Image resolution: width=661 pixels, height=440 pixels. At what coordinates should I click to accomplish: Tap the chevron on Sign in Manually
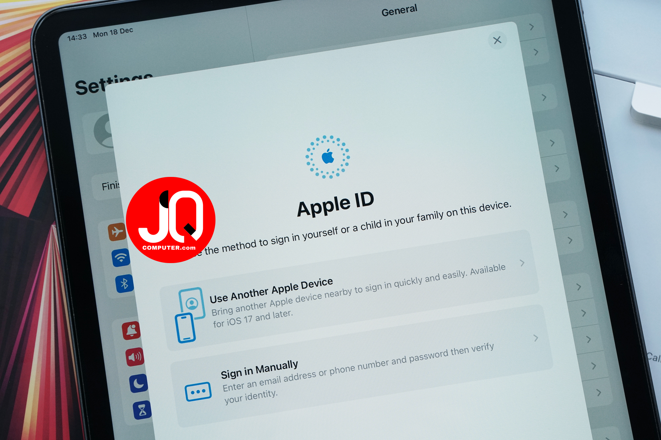click(536, 338)
